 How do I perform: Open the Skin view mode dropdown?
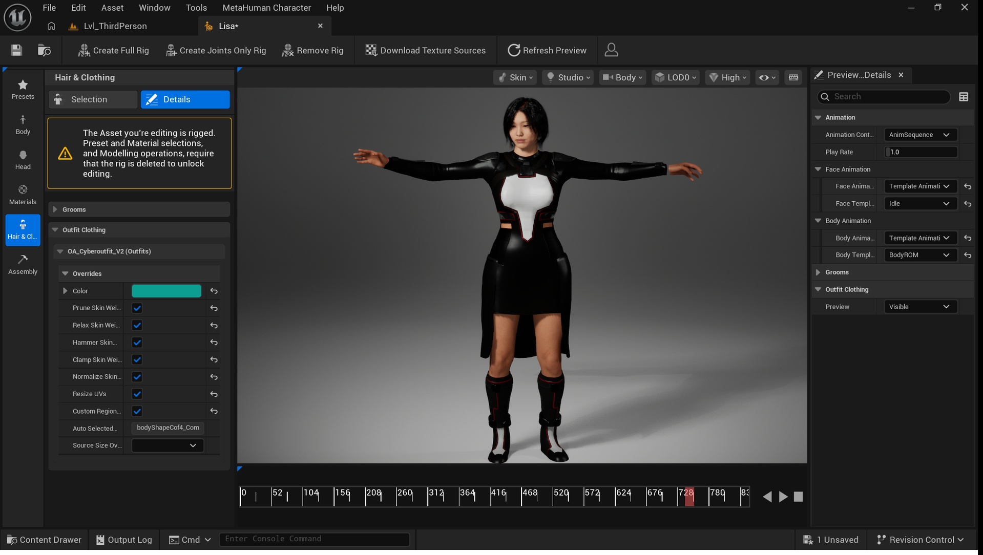[515, 77]
